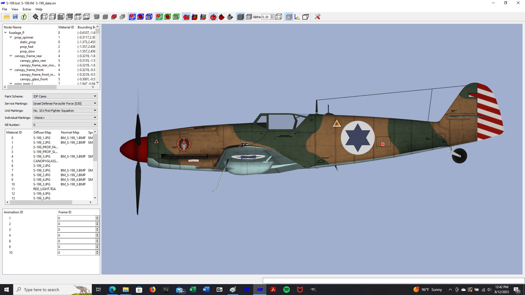Click the Animation ID column header
Screen dimensions: 525x295
coord(30,212)
